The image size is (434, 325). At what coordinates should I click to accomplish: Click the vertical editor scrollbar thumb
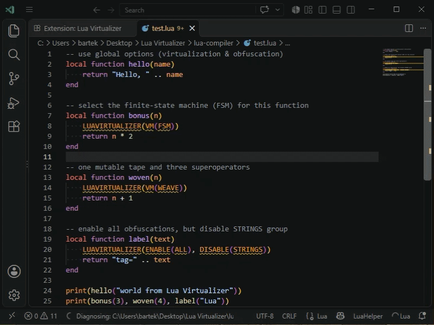coord(427,115)
